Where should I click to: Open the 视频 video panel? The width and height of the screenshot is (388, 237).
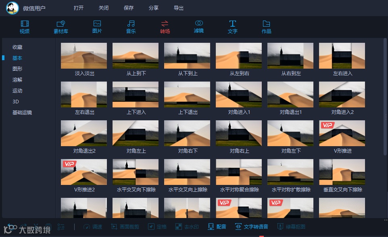point(25,27)
